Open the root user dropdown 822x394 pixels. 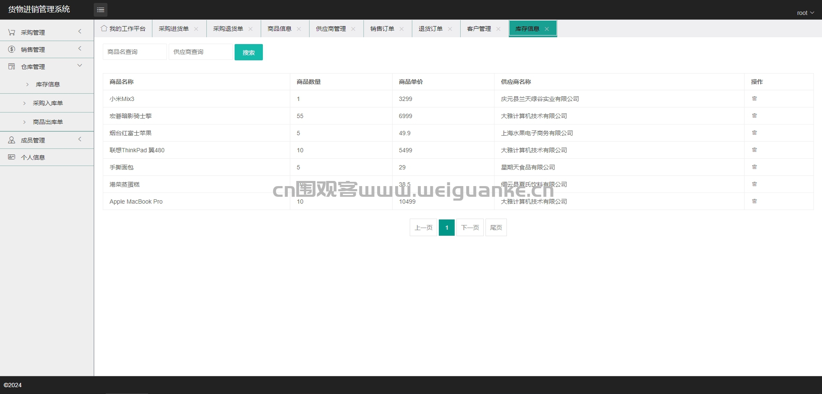pyautogui.click(x=805, y=13)
